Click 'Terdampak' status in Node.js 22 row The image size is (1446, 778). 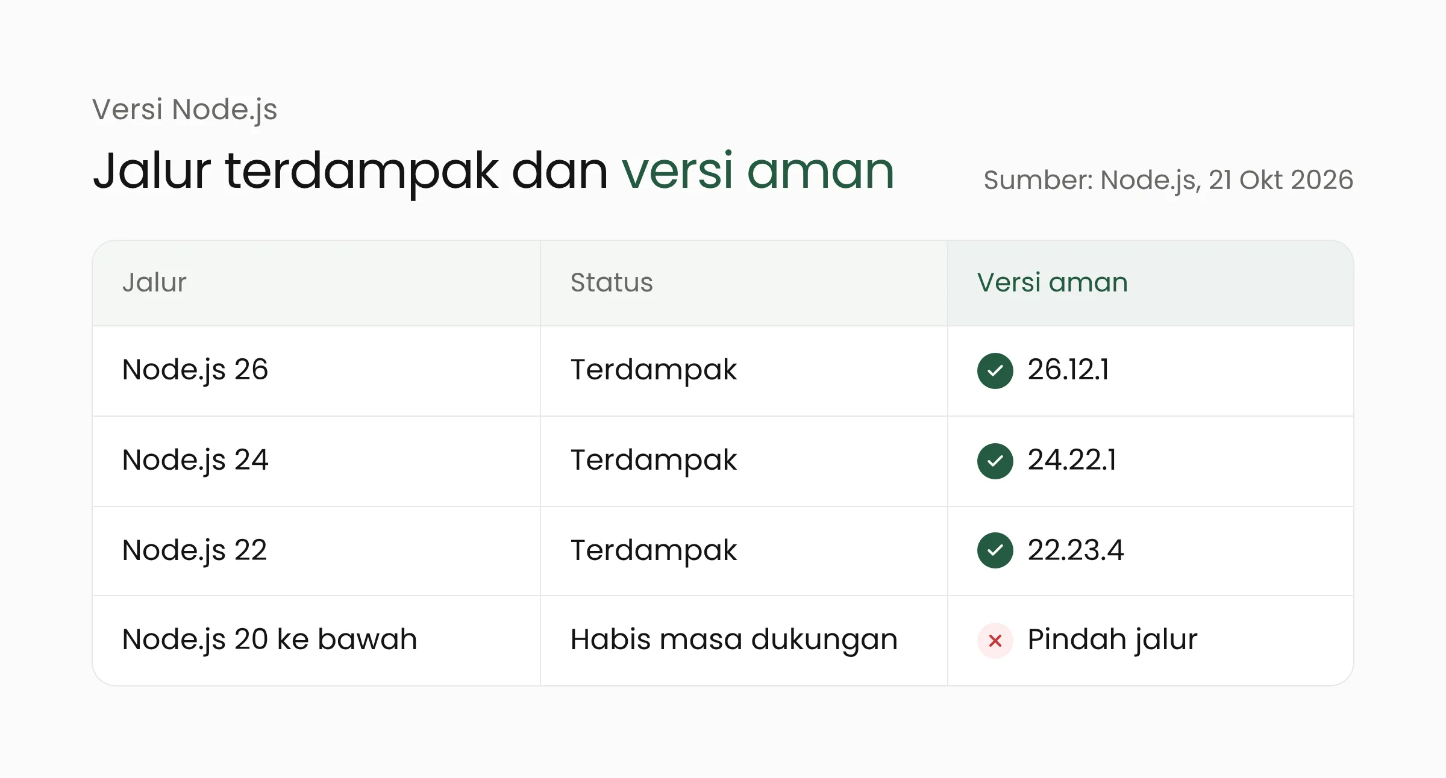coord(654,550)
